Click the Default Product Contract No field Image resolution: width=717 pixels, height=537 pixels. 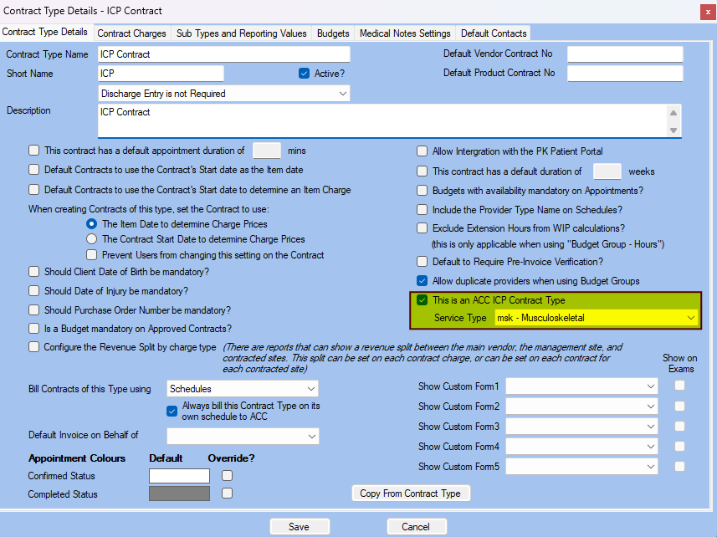(625, 73)
